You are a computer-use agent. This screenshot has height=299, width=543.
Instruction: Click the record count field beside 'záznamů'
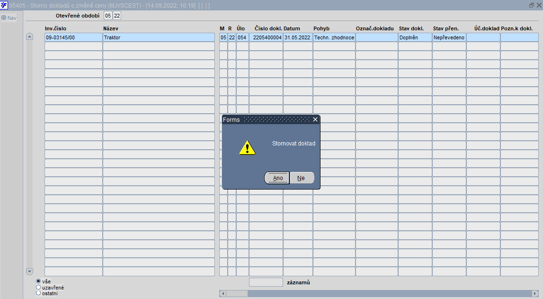(x=266, y=282)
